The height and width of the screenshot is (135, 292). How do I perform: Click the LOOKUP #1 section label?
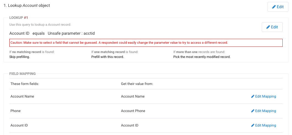(19, 17)
